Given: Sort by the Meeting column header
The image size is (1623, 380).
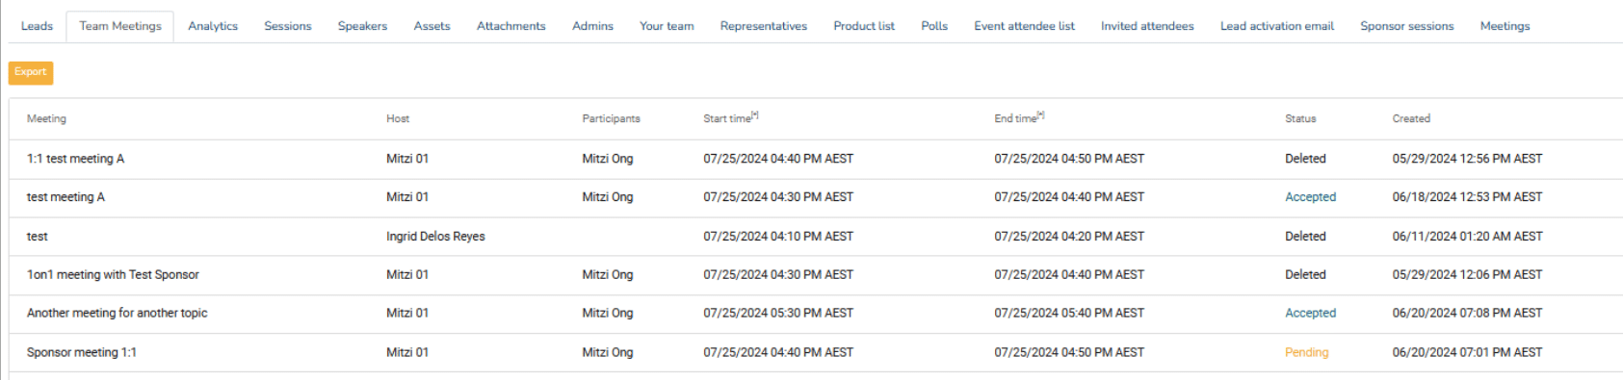Looking at the screenshot, I should (46, 118).
